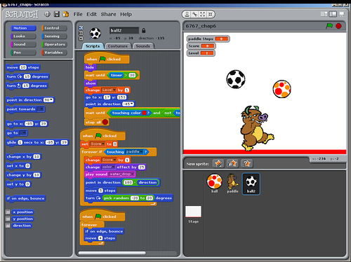This screenshot has width=351, height=262.
Task: Open the go to sprite dropdown
Action: [23, 133]
